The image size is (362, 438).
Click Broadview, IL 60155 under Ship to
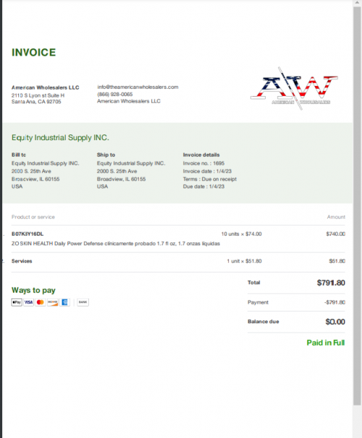tap(122, 179)
